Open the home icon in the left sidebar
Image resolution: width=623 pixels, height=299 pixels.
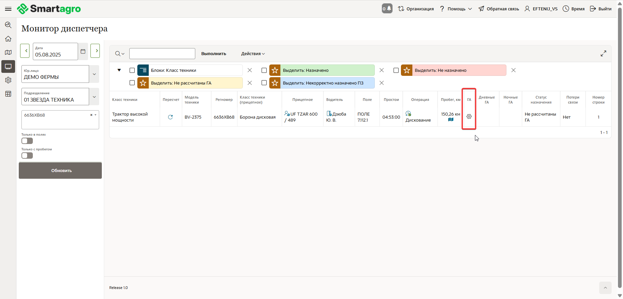click(8, 39)
